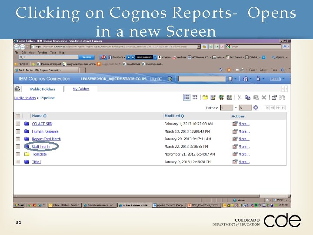
Task: Open the Edit menu
Action: coord(23,53)
